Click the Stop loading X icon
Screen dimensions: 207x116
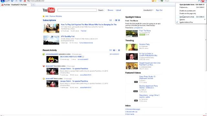tap(16, 1)
